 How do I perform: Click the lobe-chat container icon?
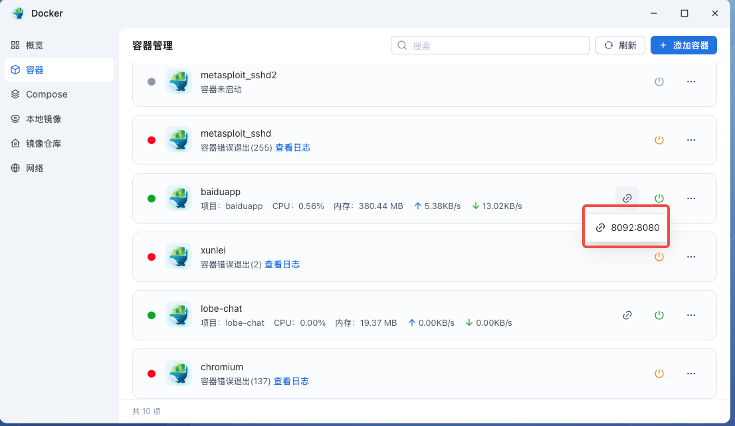[179, 315]
